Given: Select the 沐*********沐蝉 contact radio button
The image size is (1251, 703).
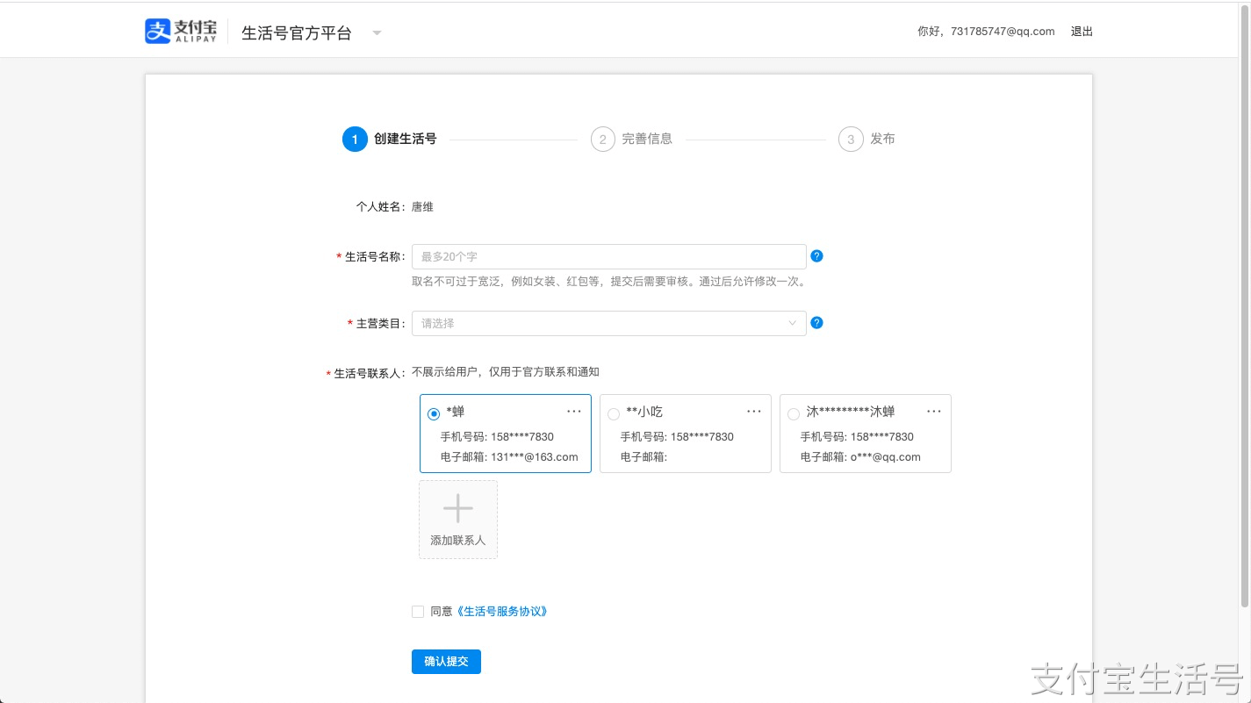Looking at the screenshot, I should point(794,414).
